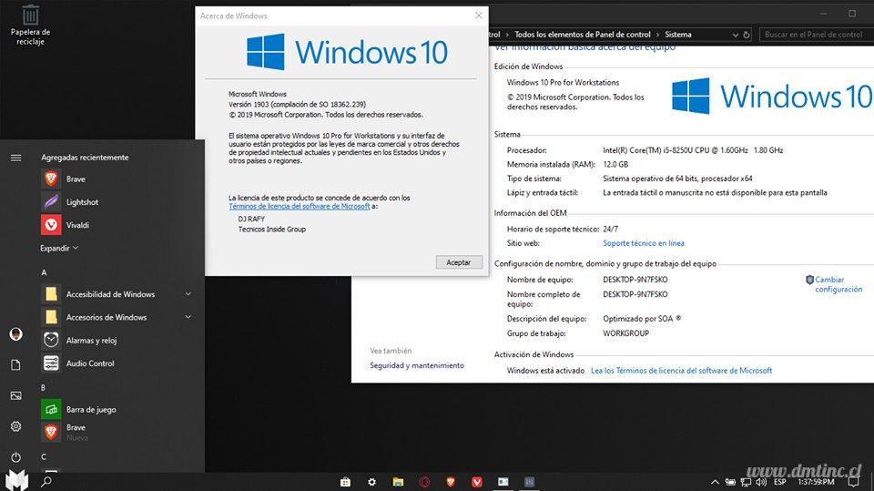Click the refresh button in Control Panel
874x491 pixels.
(747, 35)
